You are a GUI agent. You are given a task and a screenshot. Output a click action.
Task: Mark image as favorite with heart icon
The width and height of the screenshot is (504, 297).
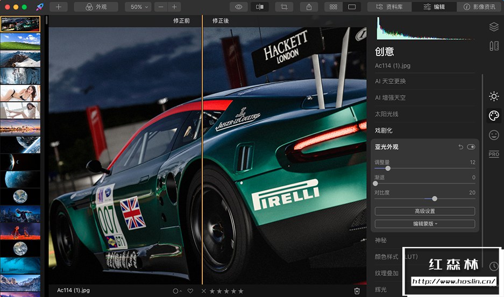click(x=190, y=291)
